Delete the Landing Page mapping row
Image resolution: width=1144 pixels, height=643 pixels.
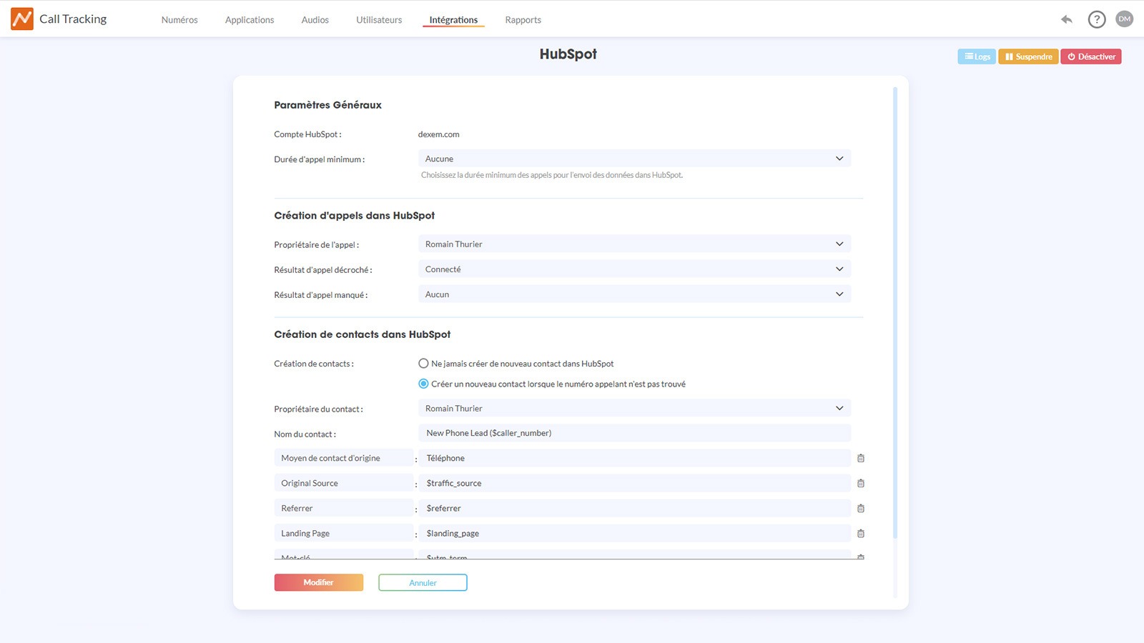[860, 533]
